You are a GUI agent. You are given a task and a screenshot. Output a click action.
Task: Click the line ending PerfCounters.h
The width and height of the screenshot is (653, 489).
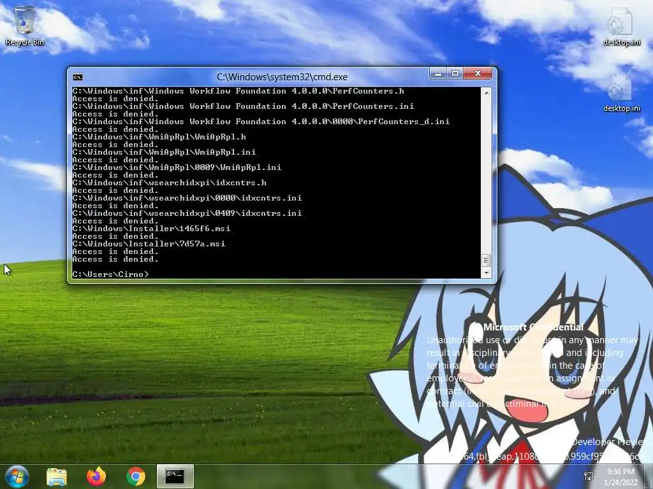[x=238, y=90]
